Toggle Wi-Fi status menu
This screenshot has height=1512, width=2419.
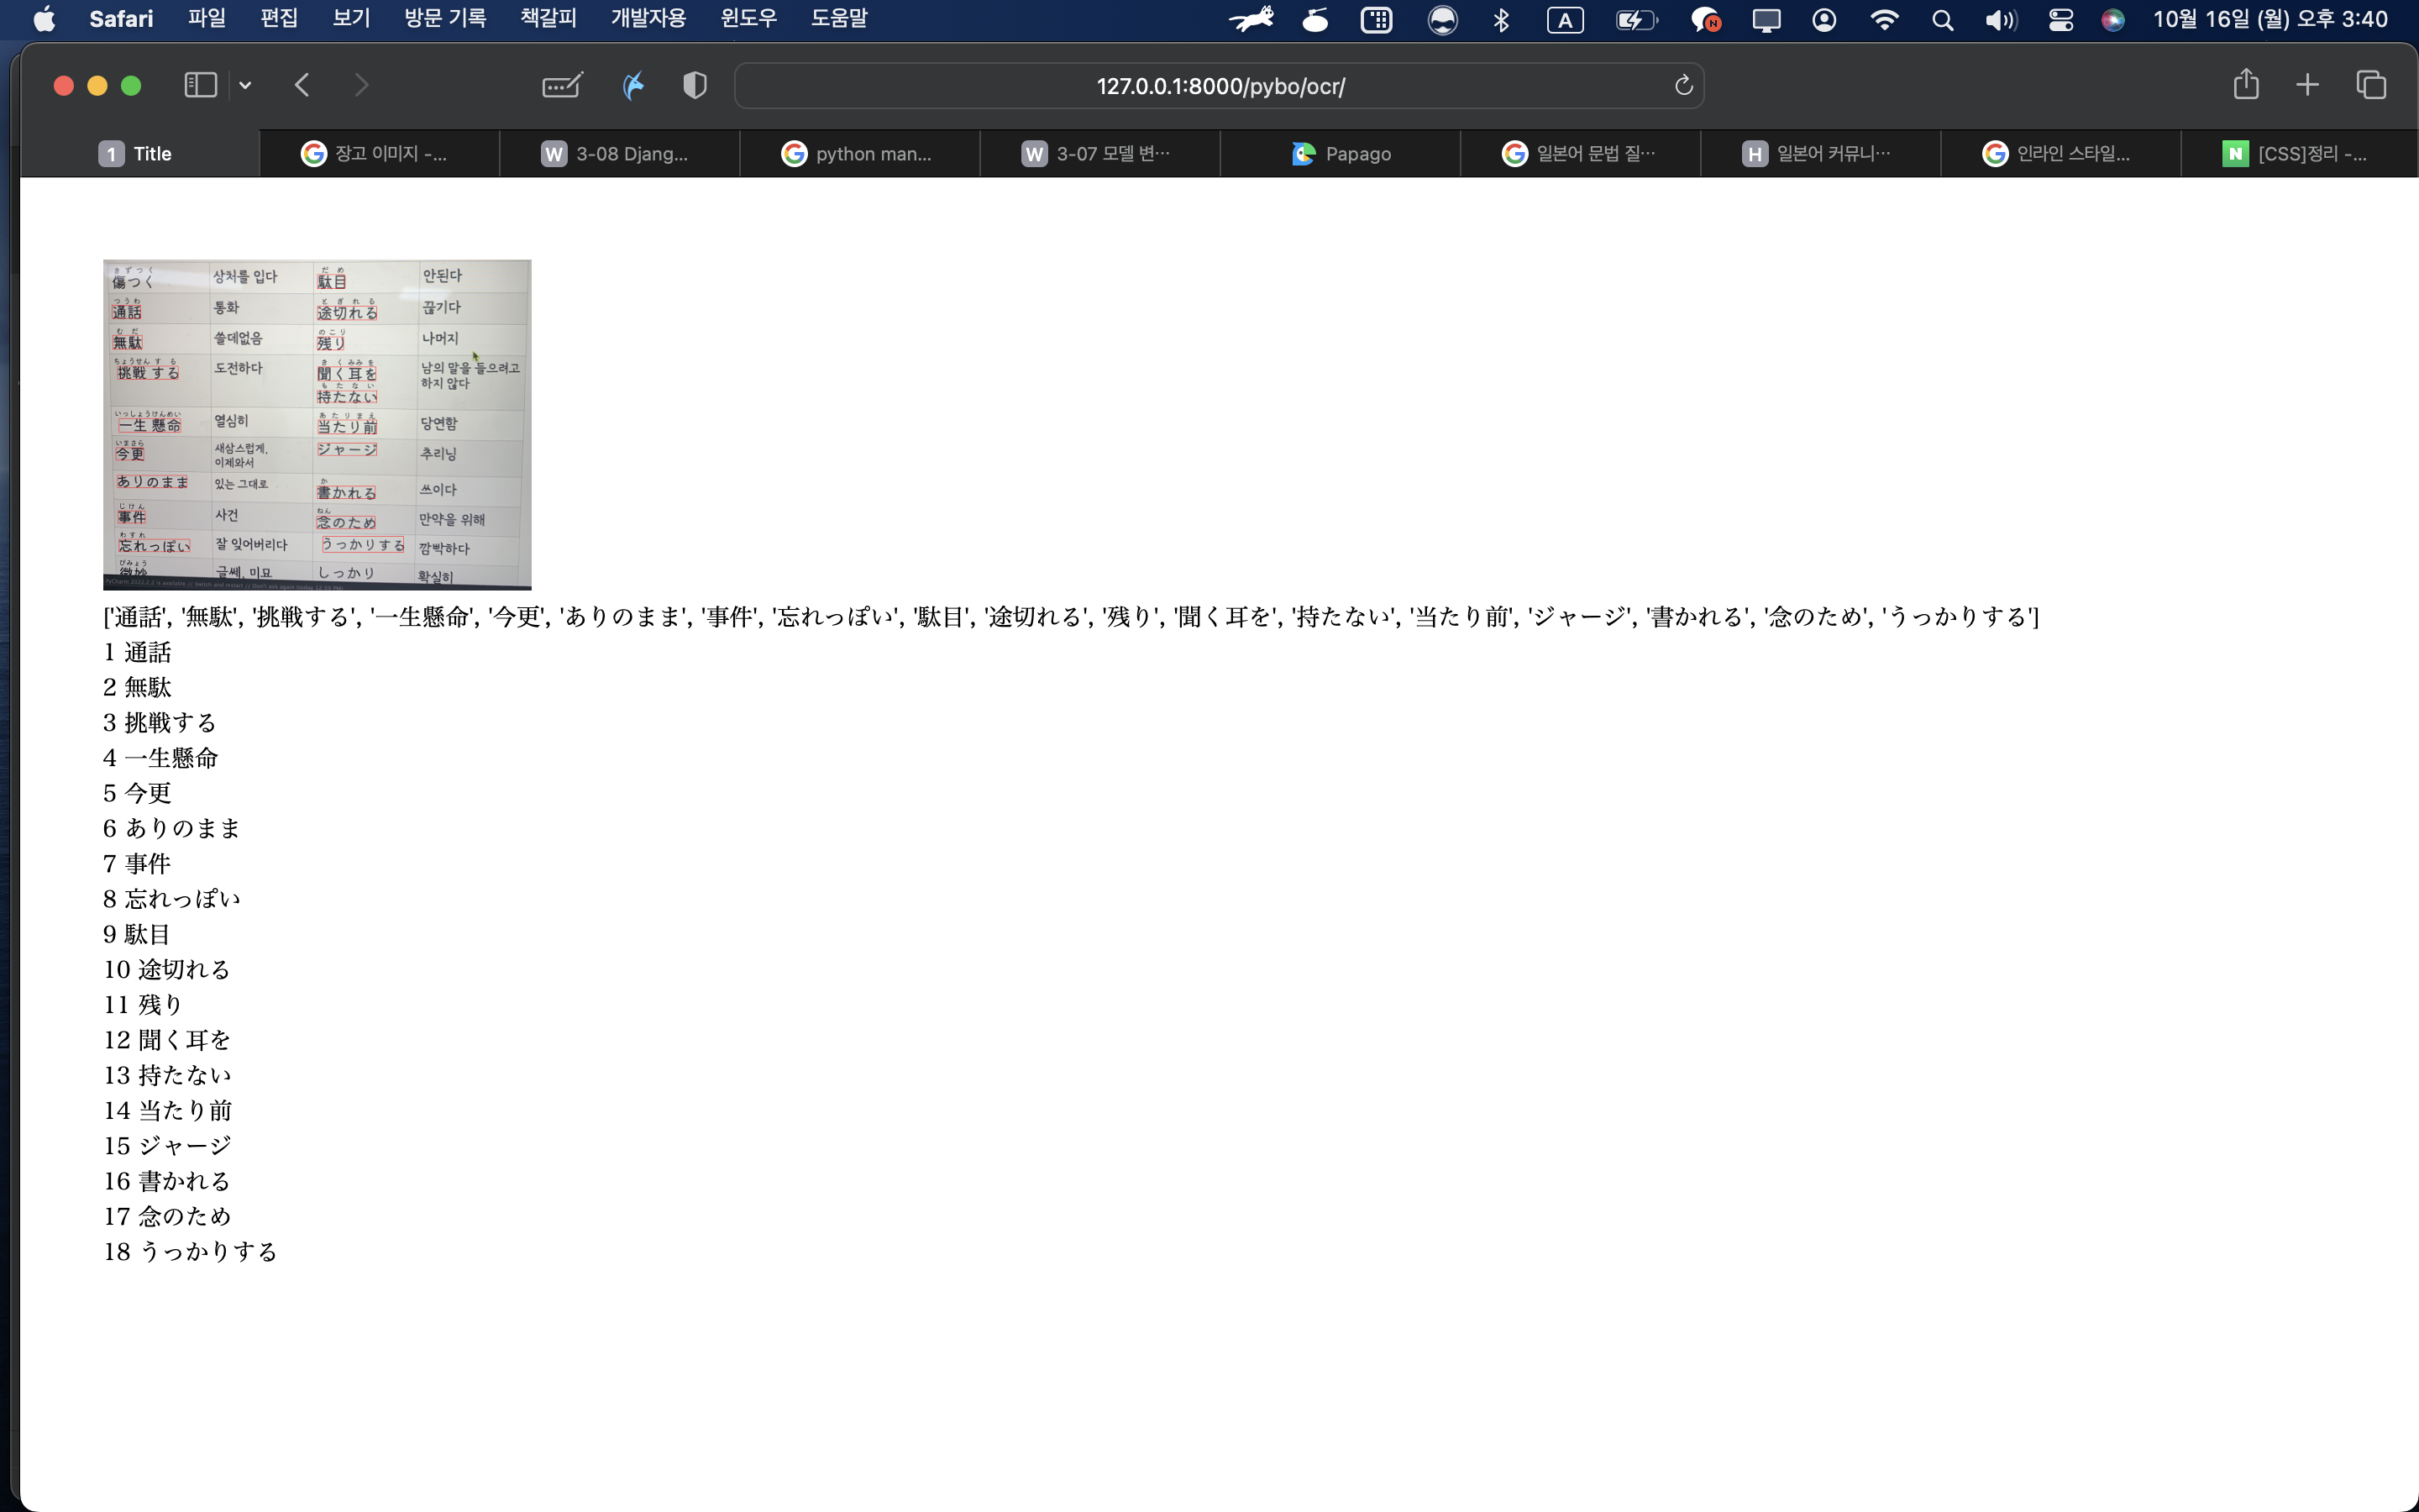click(1884, 20)
